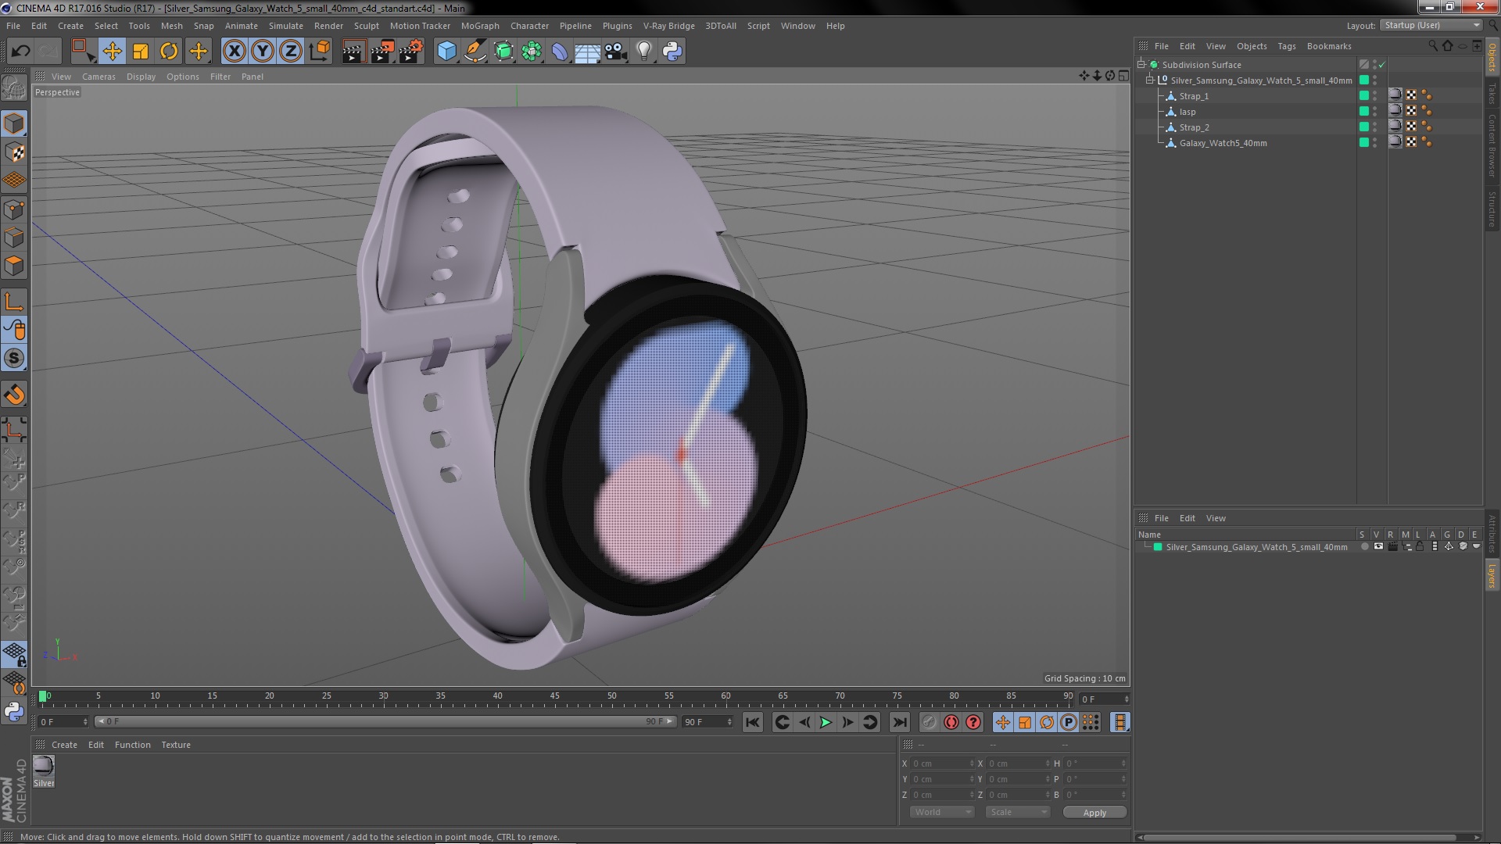Open the Layout Startup dropdown

click(1432, 25)
